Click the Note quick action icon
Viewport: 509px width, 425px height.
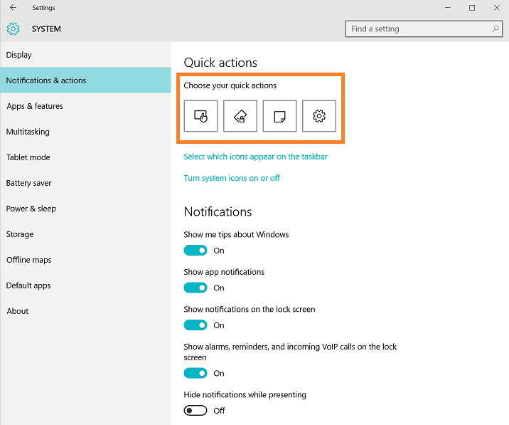pyautogui.click(x=279, y=116)
